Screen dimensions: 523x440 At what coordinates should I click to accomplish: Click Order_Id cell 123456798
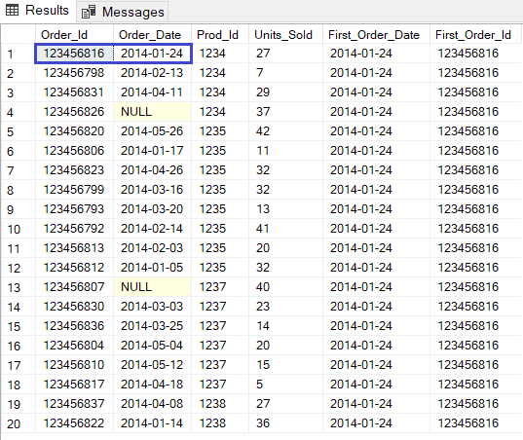[x=74, y=73]
